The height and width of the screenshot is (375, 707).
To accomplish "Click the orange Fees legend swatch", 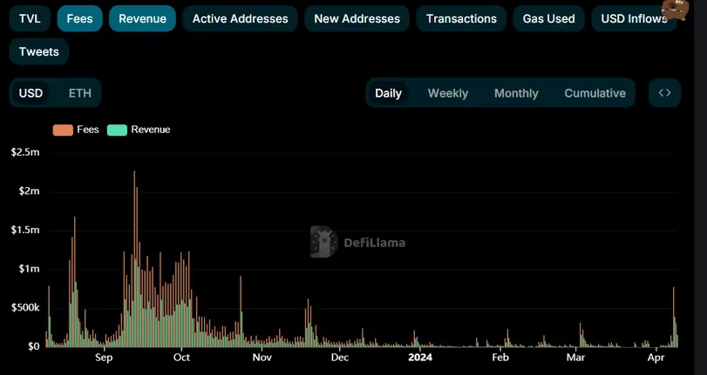I will click(x=63, y=130).
